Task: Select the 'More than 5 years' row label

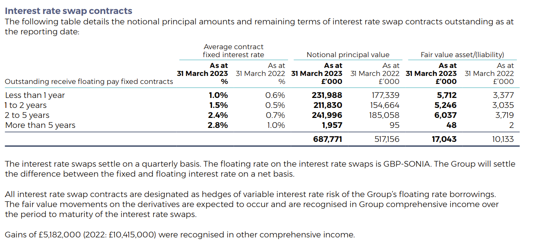Action: (40, 125)
